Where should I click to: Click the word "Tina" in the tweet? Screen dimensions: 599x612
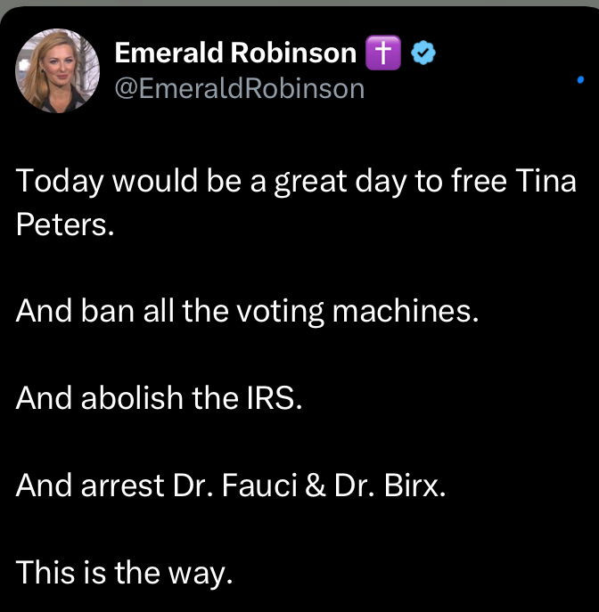[546, 183]
